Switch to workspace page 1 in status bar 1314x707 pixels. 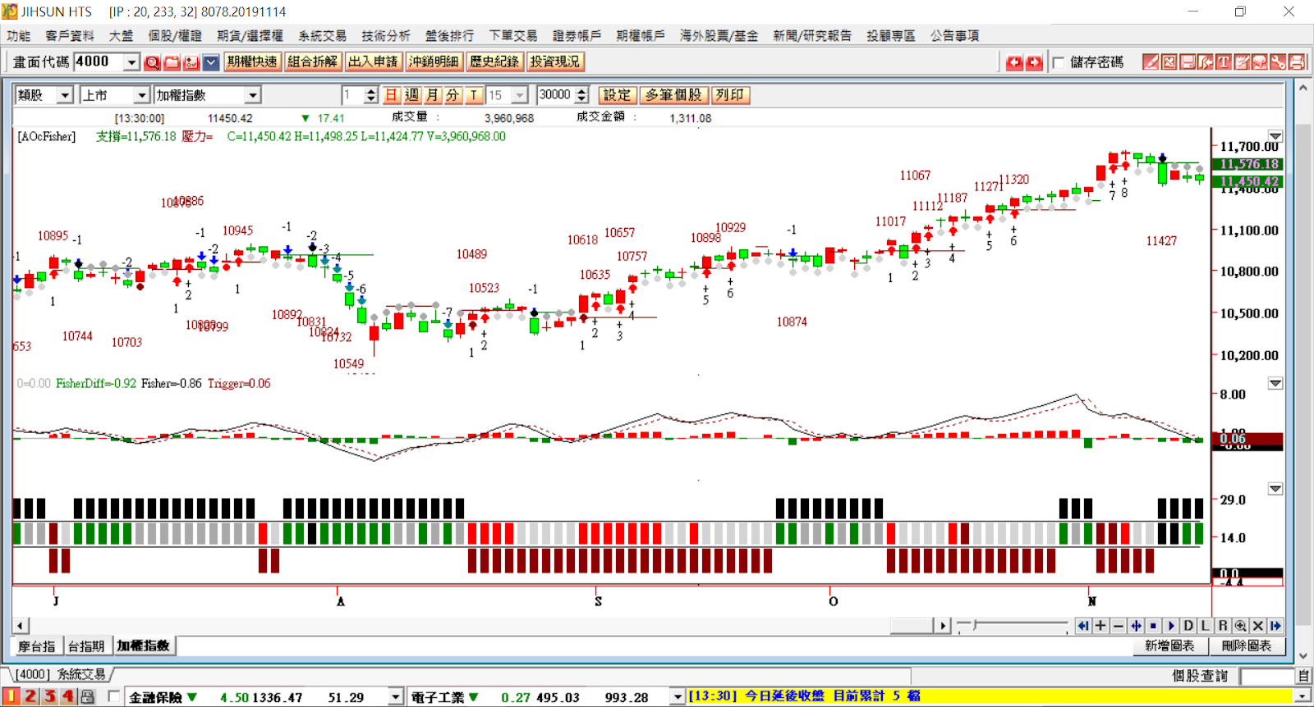[11, 696]
